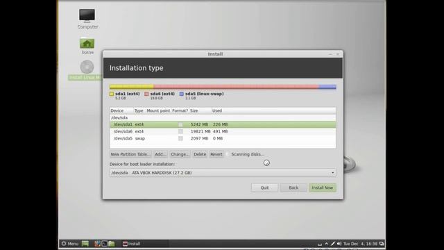Image resolution: width=444 pixels, height=250 pixels.
Task: Open the chat indicator at the panel end
Action: click(x=382, y=244)
